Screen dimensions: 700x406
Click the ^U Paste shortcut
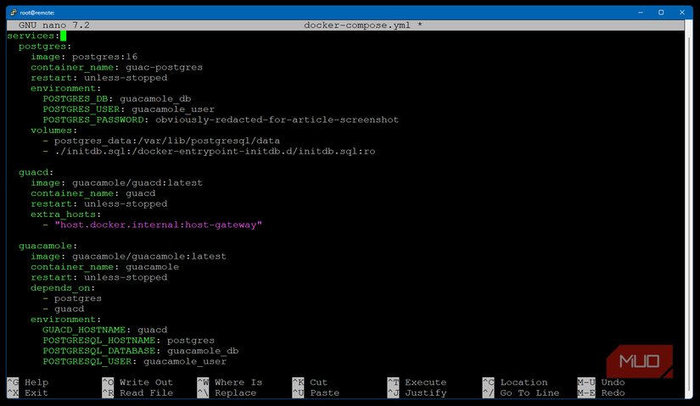pos(316,393)
